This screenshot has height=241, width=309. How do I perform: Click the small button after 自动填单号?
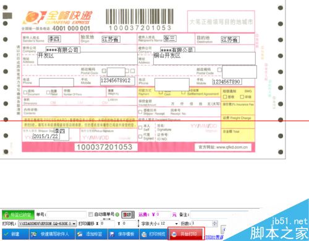(128, 215)
